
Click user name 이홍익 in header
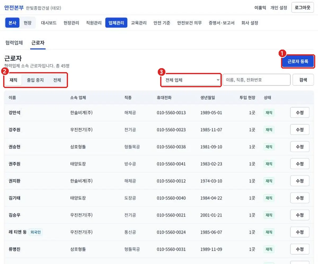click(260, 8)
